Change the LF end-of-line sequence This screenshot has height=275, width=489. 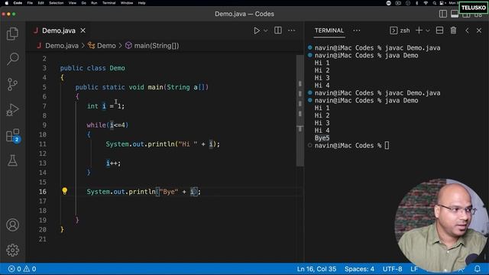[414, 269]
